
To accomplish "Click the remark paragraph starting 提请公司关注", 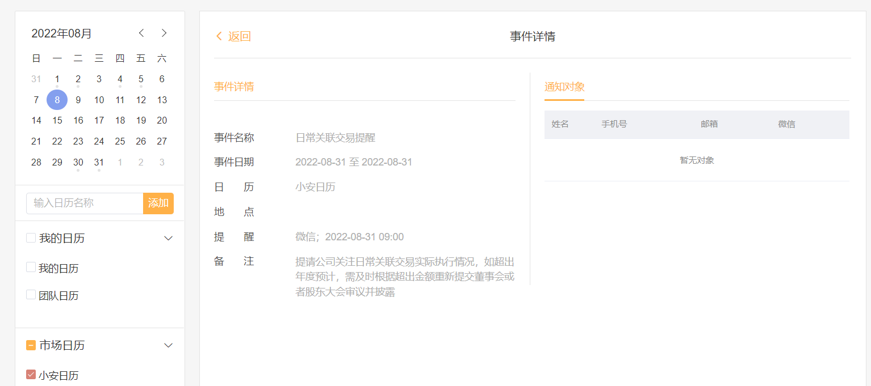I will (405, 277).
